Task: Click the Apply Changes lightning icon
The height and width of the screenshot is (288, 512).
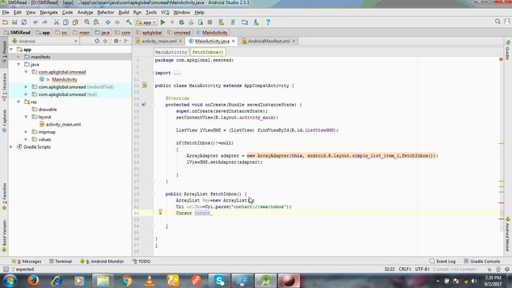Action: [172, 22]
